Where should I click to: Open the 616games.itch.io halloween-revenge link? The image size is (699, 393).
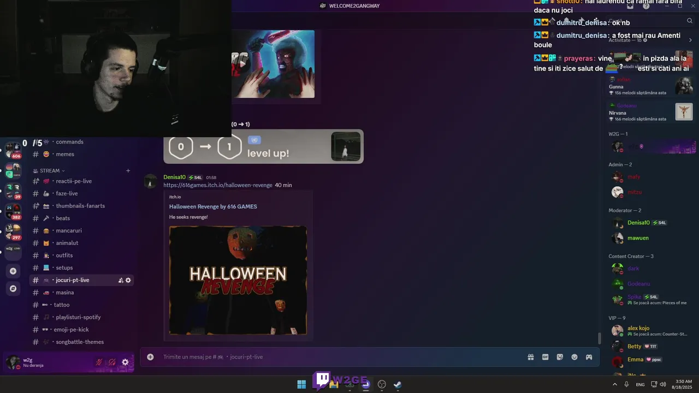click(x=218, y=185)
